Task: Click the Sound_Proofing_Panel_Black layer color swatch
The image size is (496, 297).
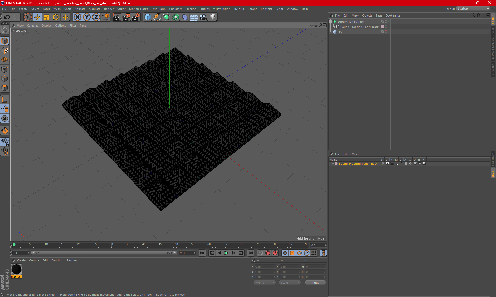Action: (336, 164)
